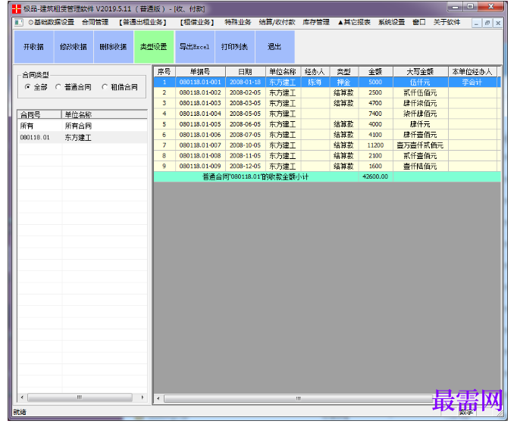The height and width of the screenshot is (424, 517).
Task: Open the 窗口 menu
Action: click(x=419, y=23)
